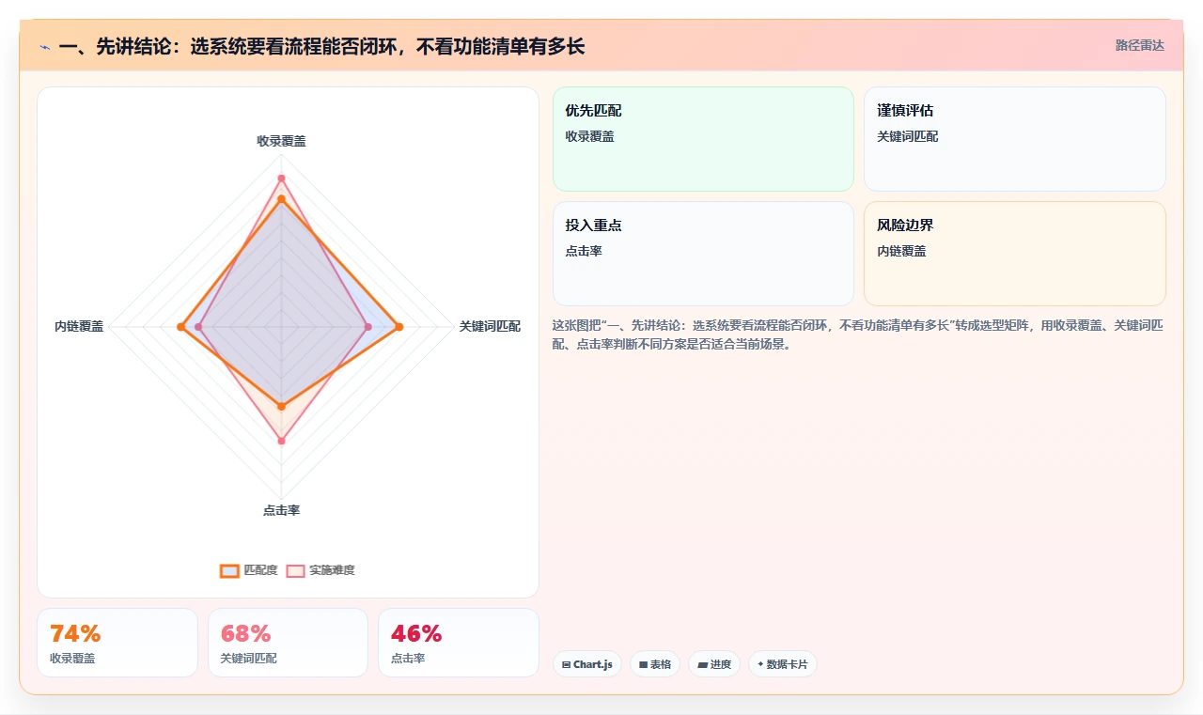Click the 数据卡片 tag chip
This screenshot has height=715, width=1203.
tap(783, 664)
